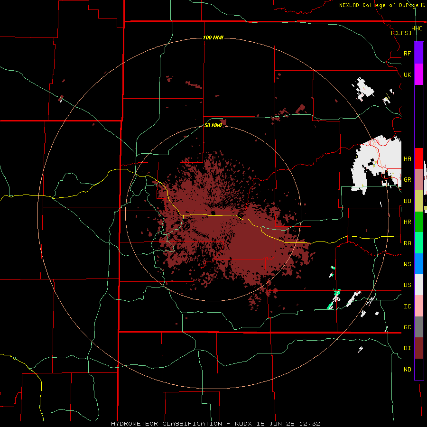Click the 100 NMI range ring label

point(213,37)
